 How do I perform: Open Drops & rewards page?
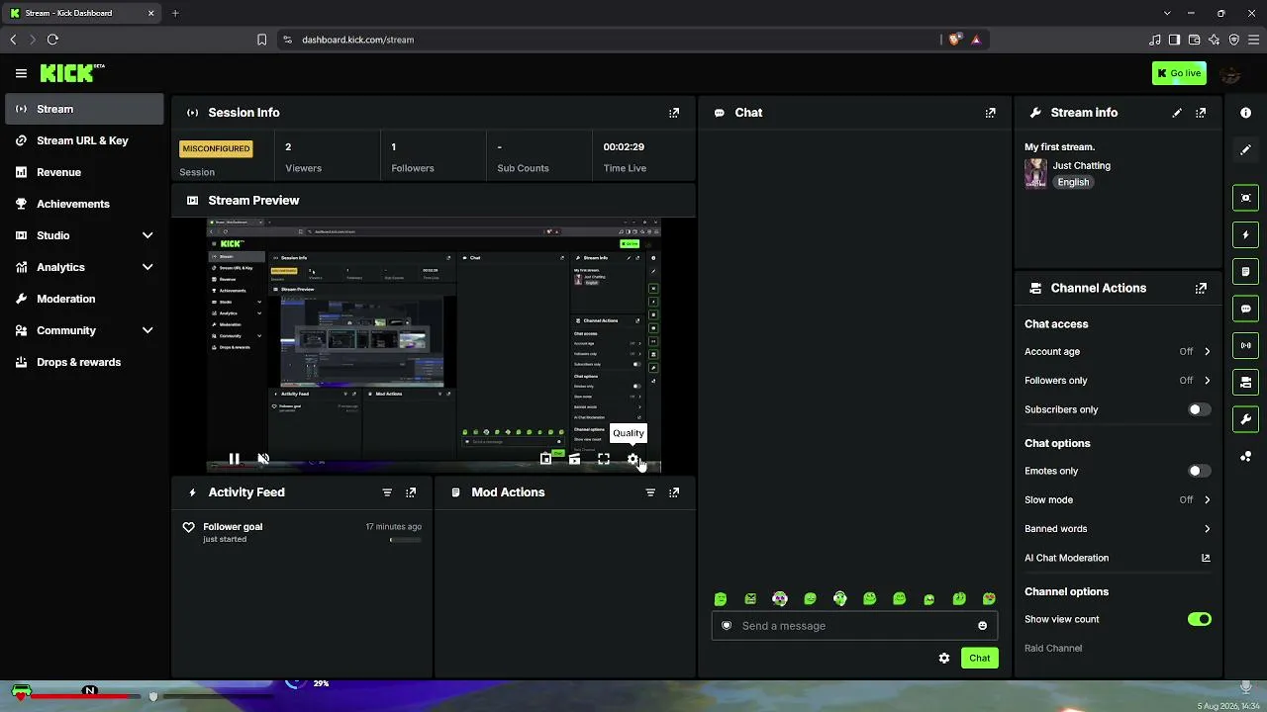[x=84, y=362]
